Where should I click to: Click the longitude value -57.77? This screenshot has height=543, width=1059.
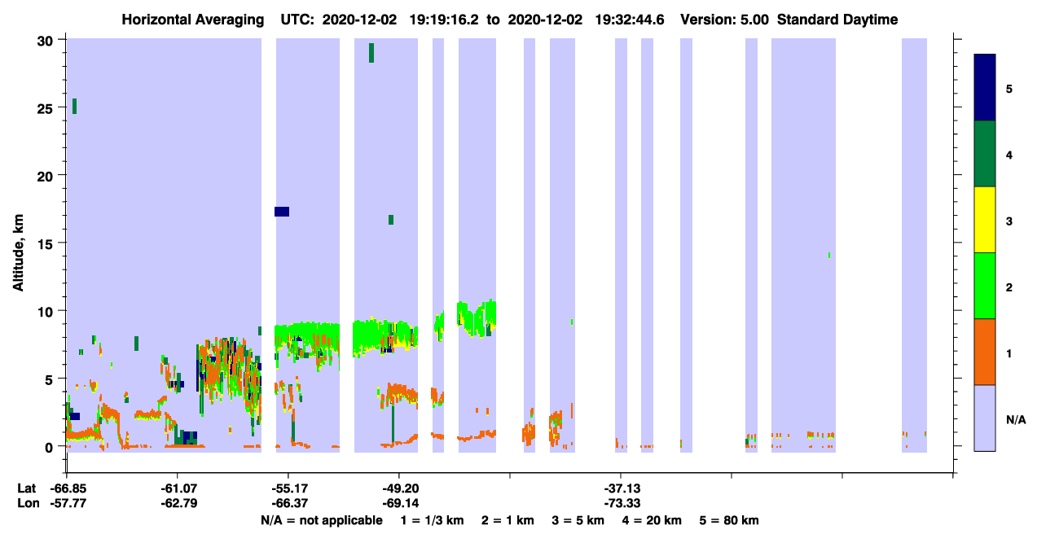pyautogui.click(x=68, y=503)
